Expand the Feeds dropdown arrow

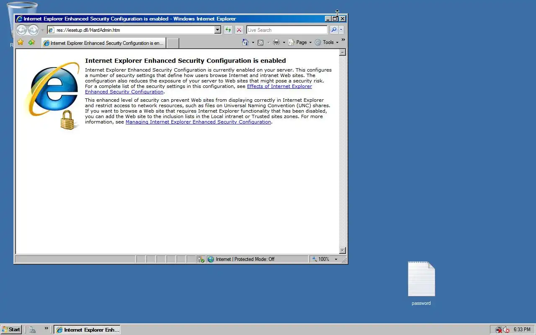point(268,43)
